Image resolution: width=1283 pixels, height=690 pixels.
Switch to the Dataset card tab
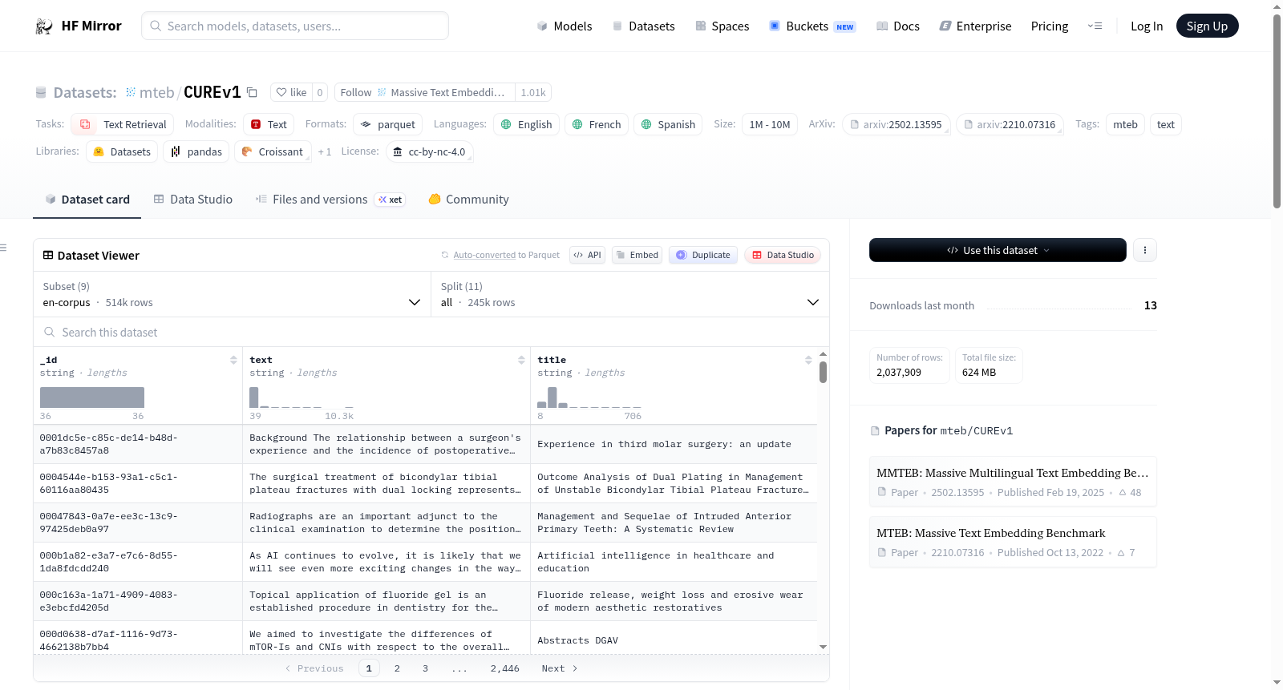click(x=87, y=200)
